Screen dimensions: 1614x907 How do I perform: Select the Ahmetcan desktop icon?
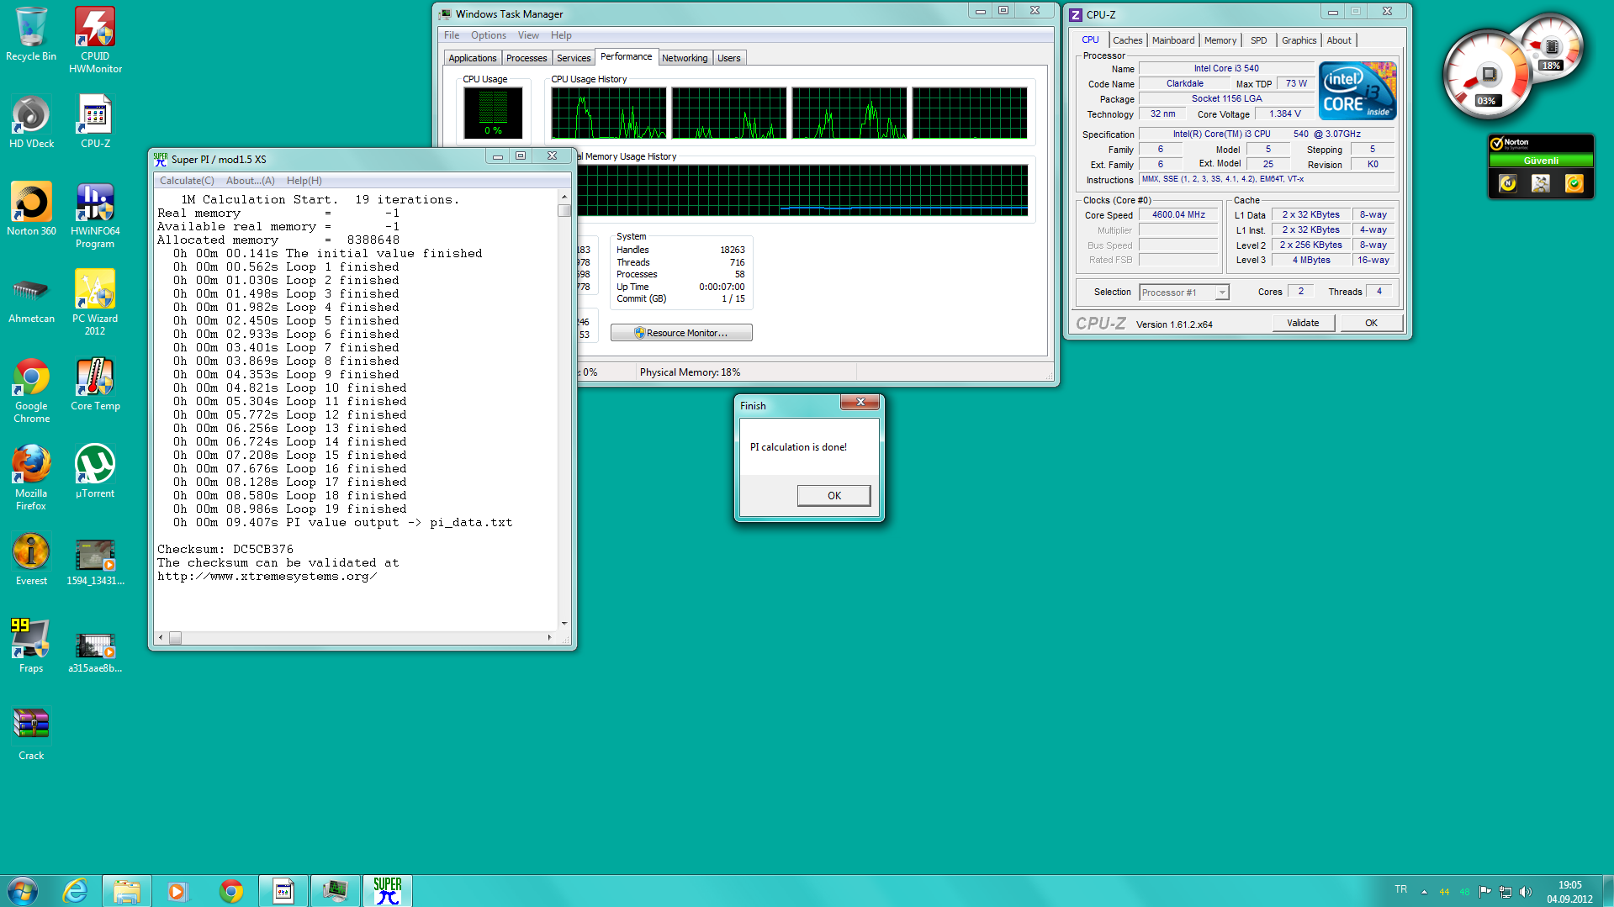[x=31, y=296]
